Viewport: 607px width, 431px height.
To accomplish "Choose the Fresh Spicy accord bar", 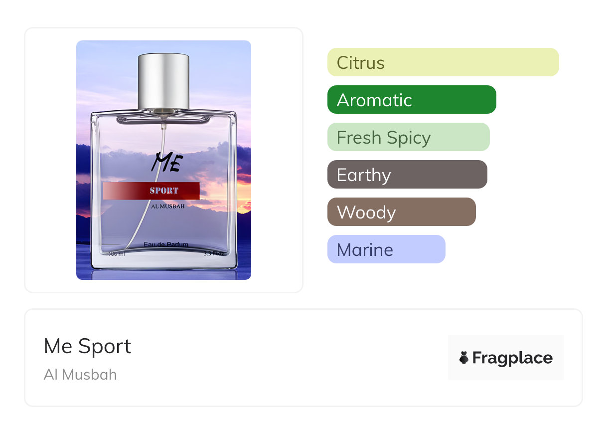I will pos(409,137).
